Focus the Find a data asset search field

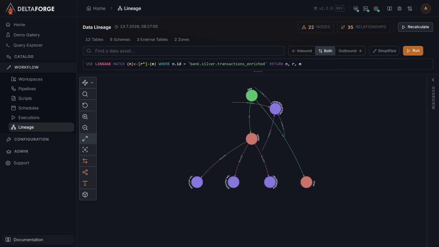pos(184,51)
